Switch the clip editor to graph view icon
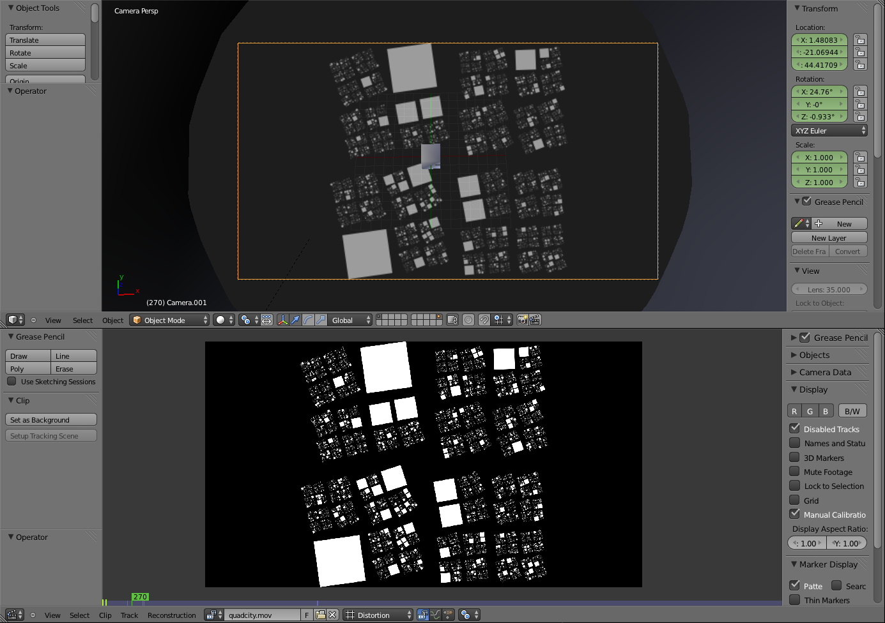This screenshot has height=623, width=885. click(436, 615)
